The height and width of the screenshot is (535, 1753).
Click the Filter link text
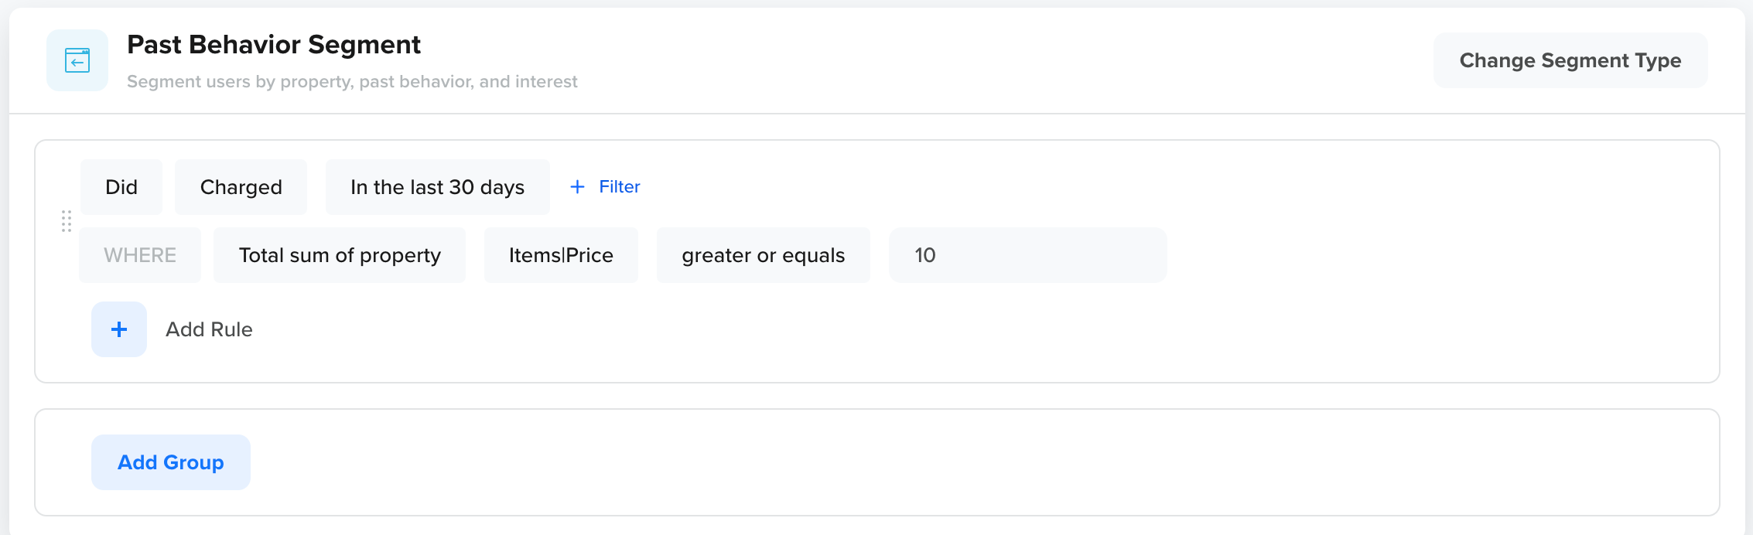pos(620,187)
